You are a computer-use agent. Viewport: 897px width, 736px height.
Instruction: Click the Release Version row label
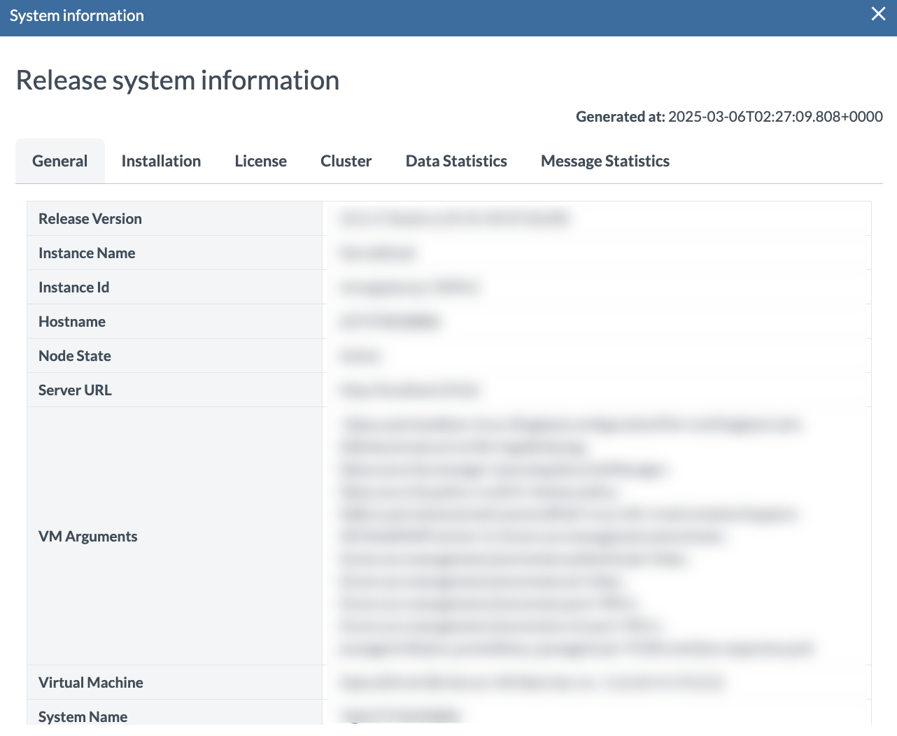tap(90, 219)
